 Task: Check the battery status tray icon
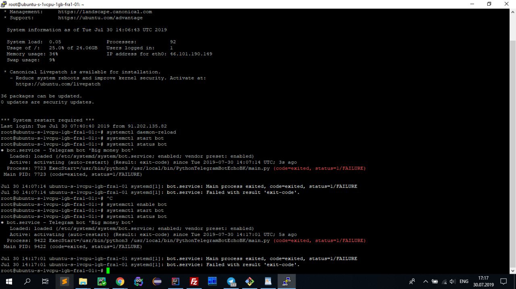click(435, 281)
